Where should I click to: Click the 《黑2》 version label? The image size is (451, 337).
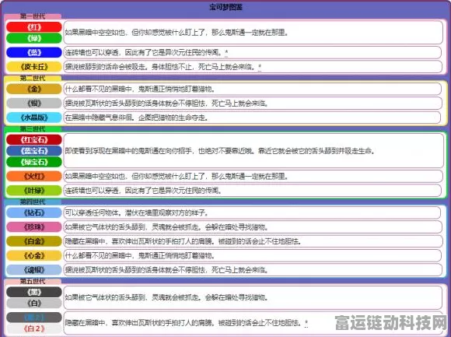pos(34,318)
